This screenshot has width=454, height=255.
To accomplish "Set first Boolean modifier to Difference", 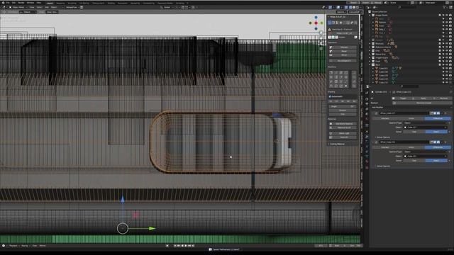I will (x=438, y=118).
